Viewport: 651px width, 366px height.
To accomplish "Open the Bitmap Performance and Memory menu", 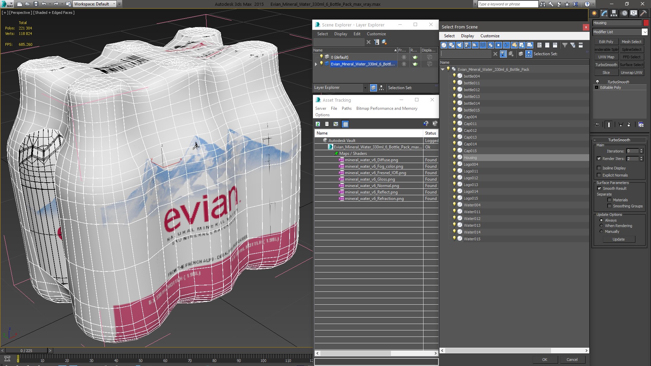I will tap(387, 108).
